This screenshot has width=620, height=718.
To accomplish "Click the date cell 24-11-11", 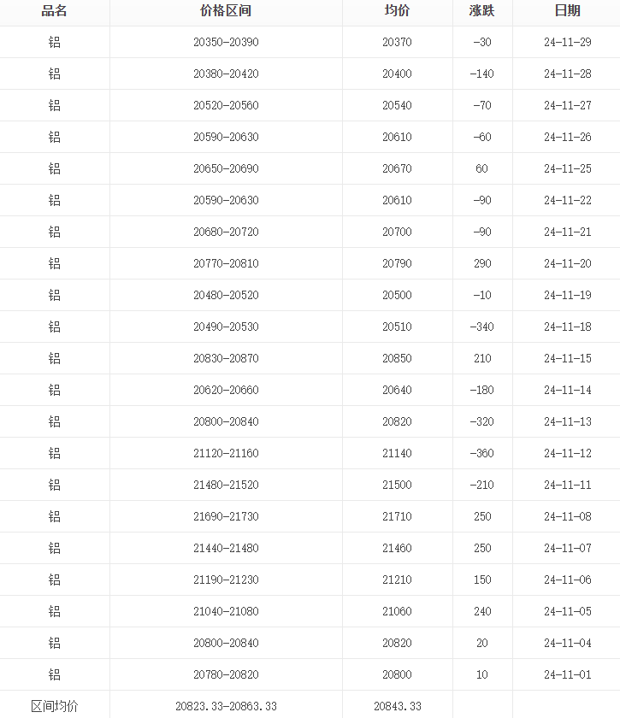I will pos(567,485).
